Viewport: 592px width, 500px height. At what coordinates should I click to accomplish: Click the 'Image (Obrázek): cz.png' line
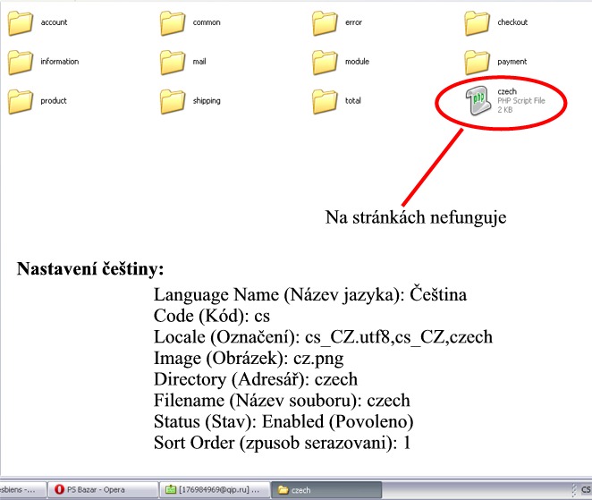tap(249, 359)
